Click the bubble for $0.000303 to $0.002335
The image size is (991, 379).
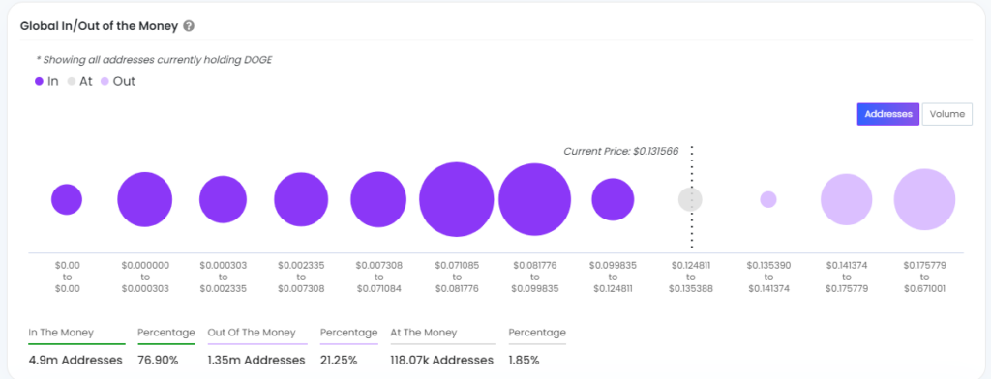(224, 199)
